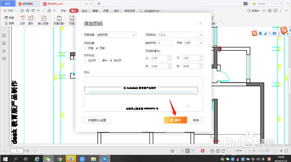Screen dimensions: 291x162
Task: Decrease the 右 right margin value
Action: (201, 68)
